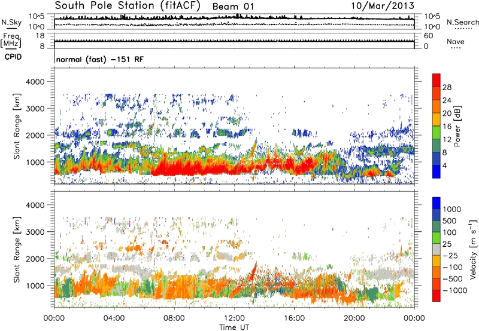
Task: Pick the light green segment of power color bar
Action: pyautogui.click(x=436, y=133)
